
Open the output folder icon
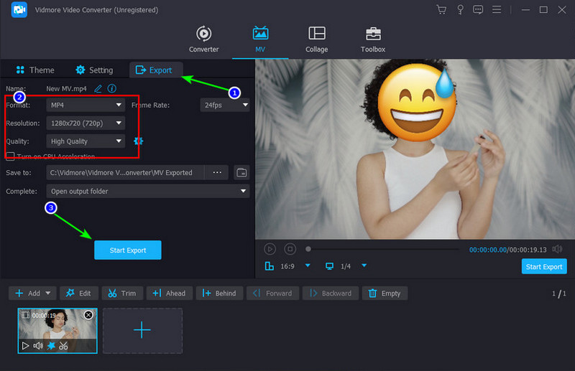pyautogui.click(x=241, y=172)
